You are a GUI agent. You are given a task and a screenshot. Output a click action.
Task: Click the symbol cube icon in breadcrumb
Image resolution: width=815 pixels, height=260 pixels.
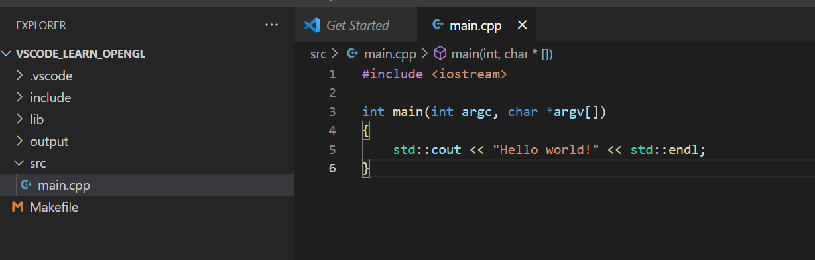click(440, 54)
